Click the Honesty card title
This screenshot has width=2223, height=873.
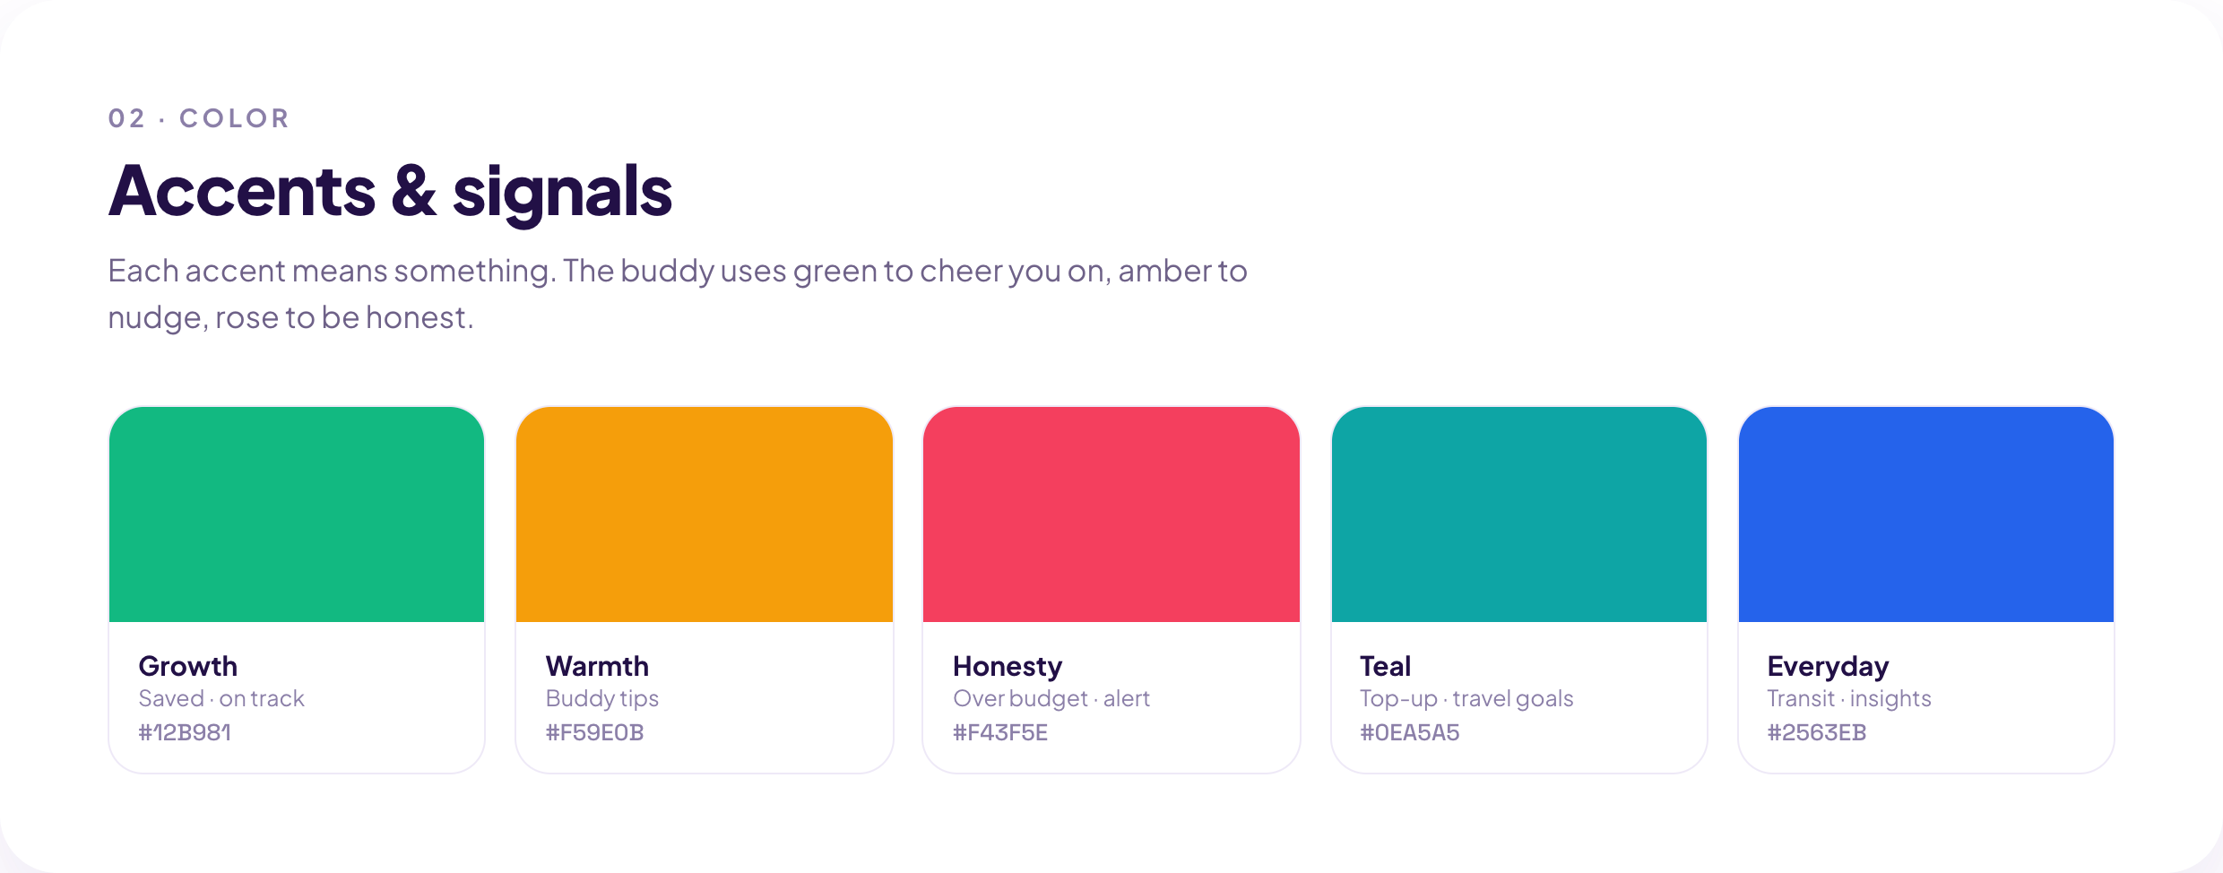(1008, 667)
